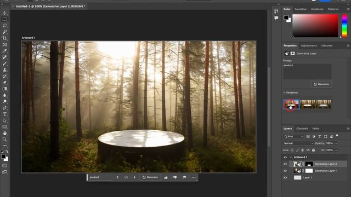Click Generate in the contextual taskbar
The width and height of the screenshot is (351, 197).
150,177
